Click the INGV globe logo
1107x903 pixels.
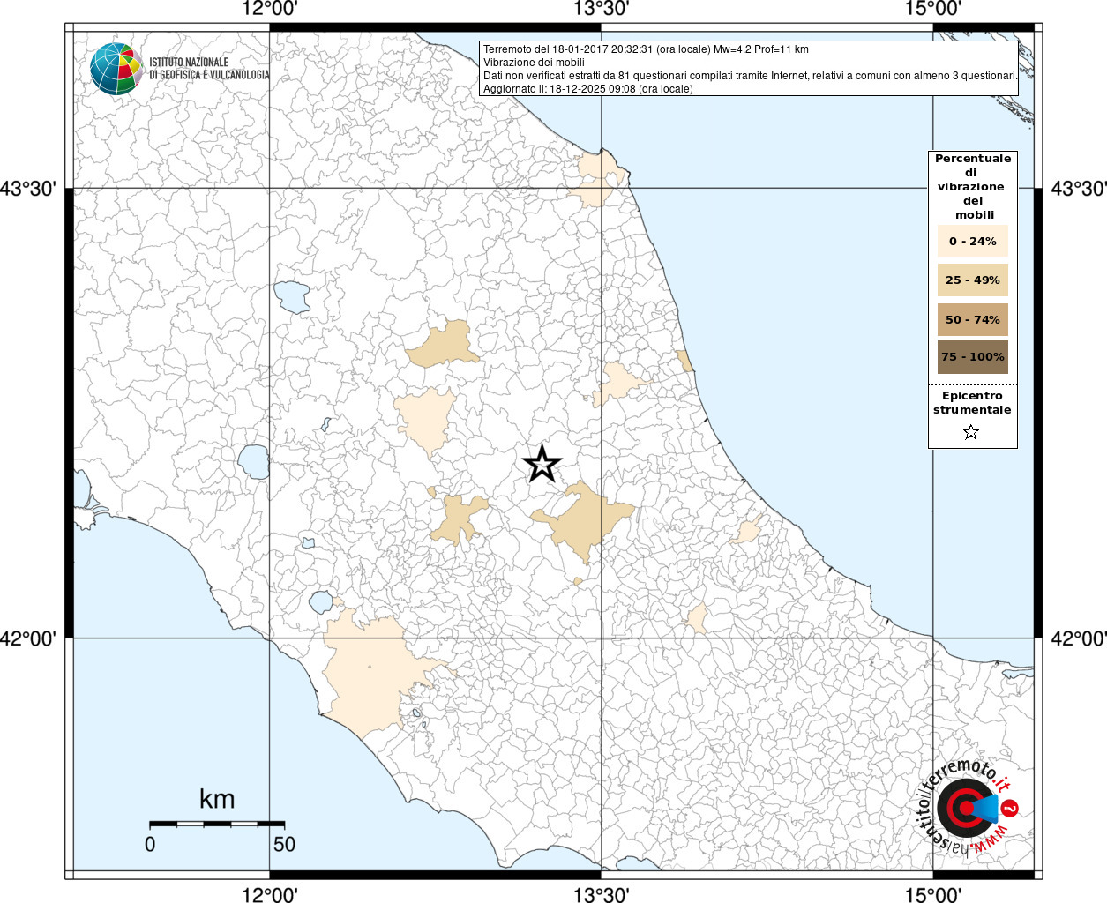pos(116,69)
